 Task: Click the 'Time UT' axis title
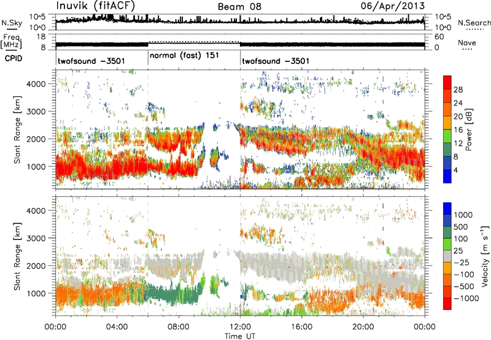tap(240, 336)
